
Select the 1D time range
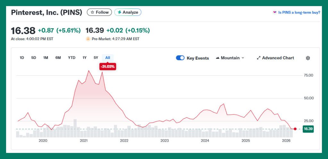click(22, 58)
